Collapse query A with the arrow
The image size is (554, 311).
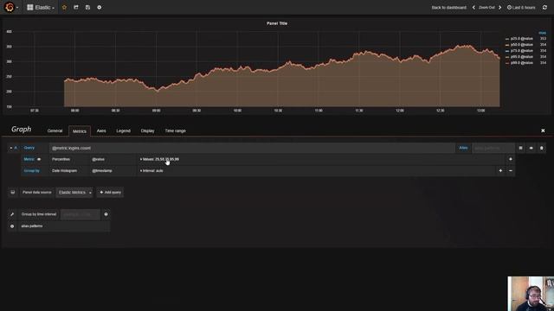click(11, 148)
